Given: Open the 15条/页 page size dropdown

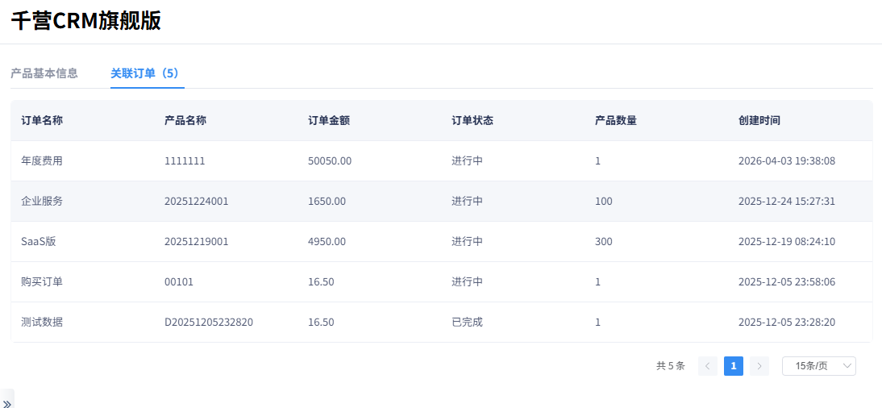Looking at the screenshot, I should 818,366.
